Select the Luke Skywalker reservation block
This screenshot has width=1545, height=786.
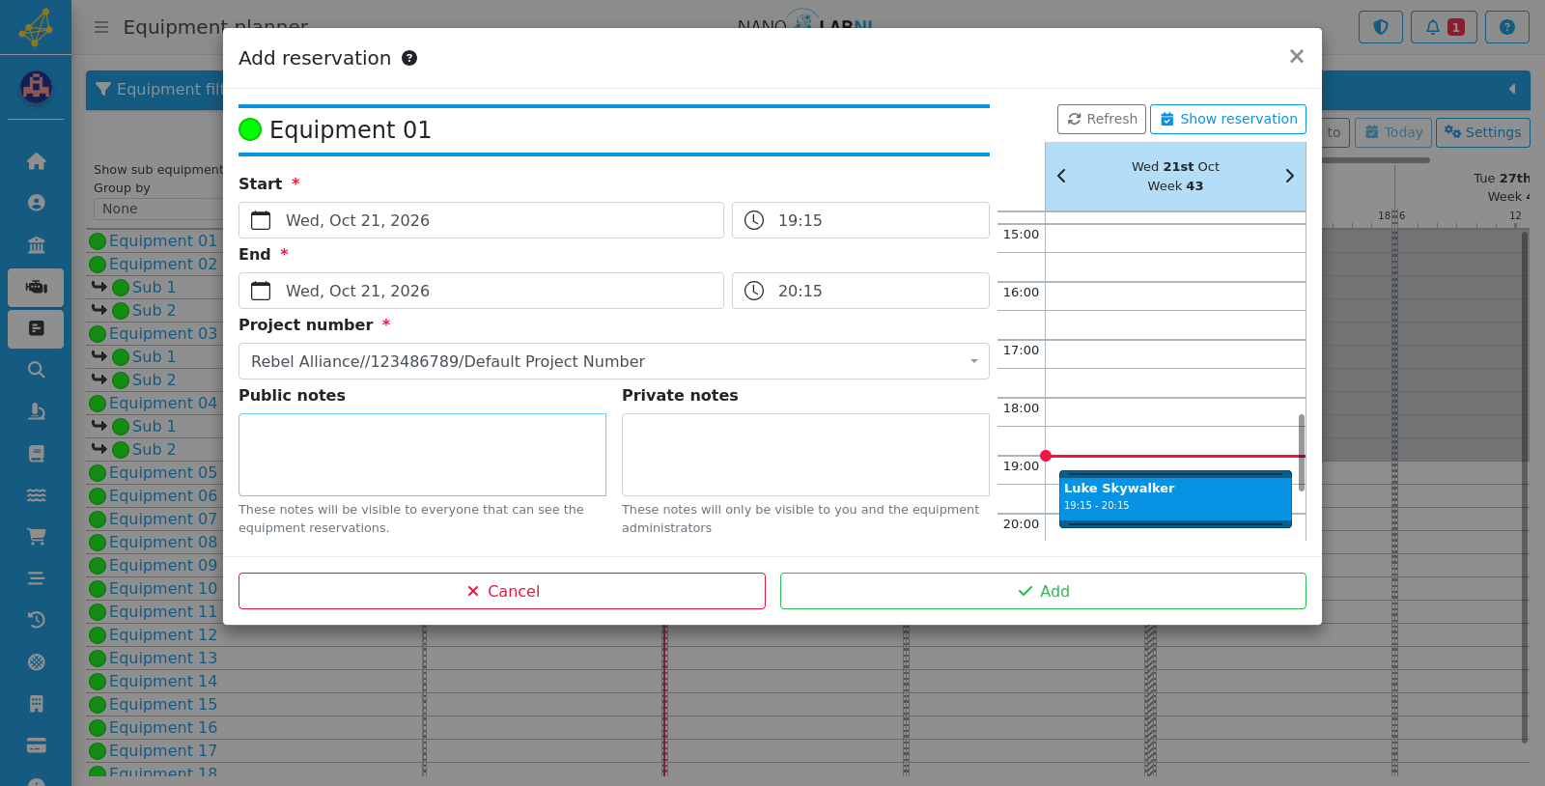[1175, 498]
